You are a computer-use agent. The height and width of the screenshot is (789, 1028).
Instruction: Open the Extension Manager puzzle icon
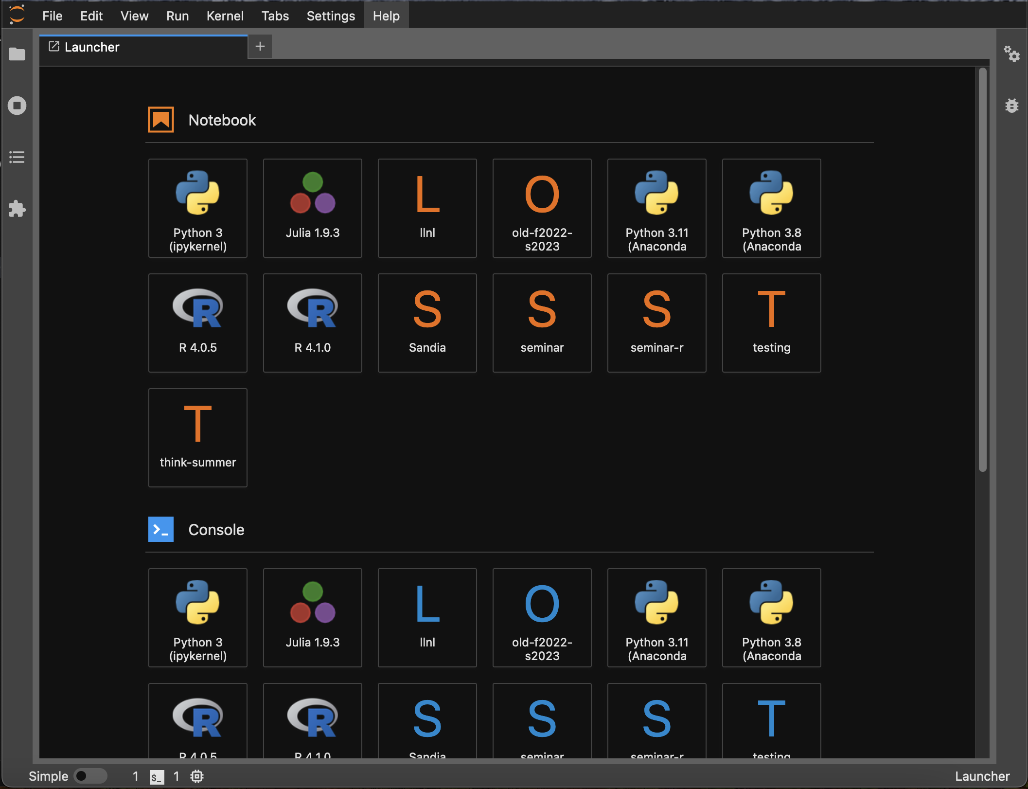click(x=17, y=209)
